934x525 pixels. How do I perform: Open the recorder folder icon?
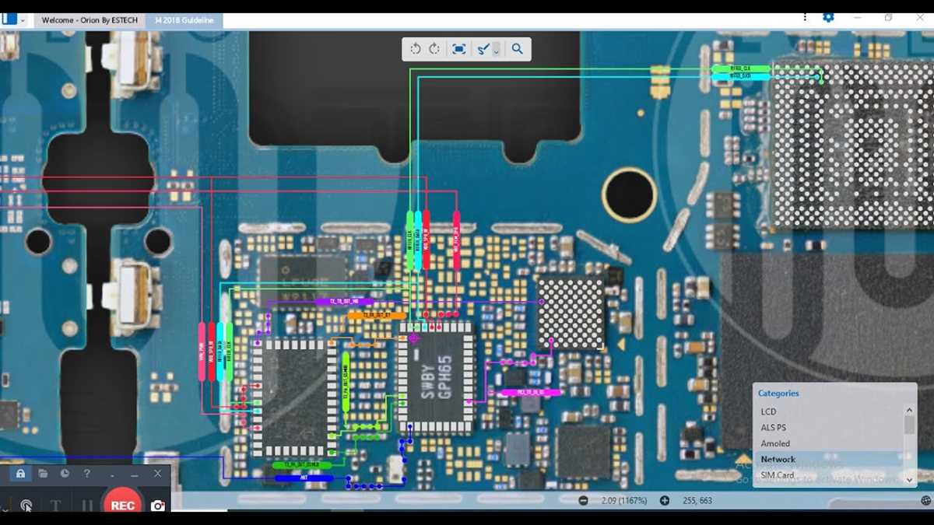(x=43, y=474)
